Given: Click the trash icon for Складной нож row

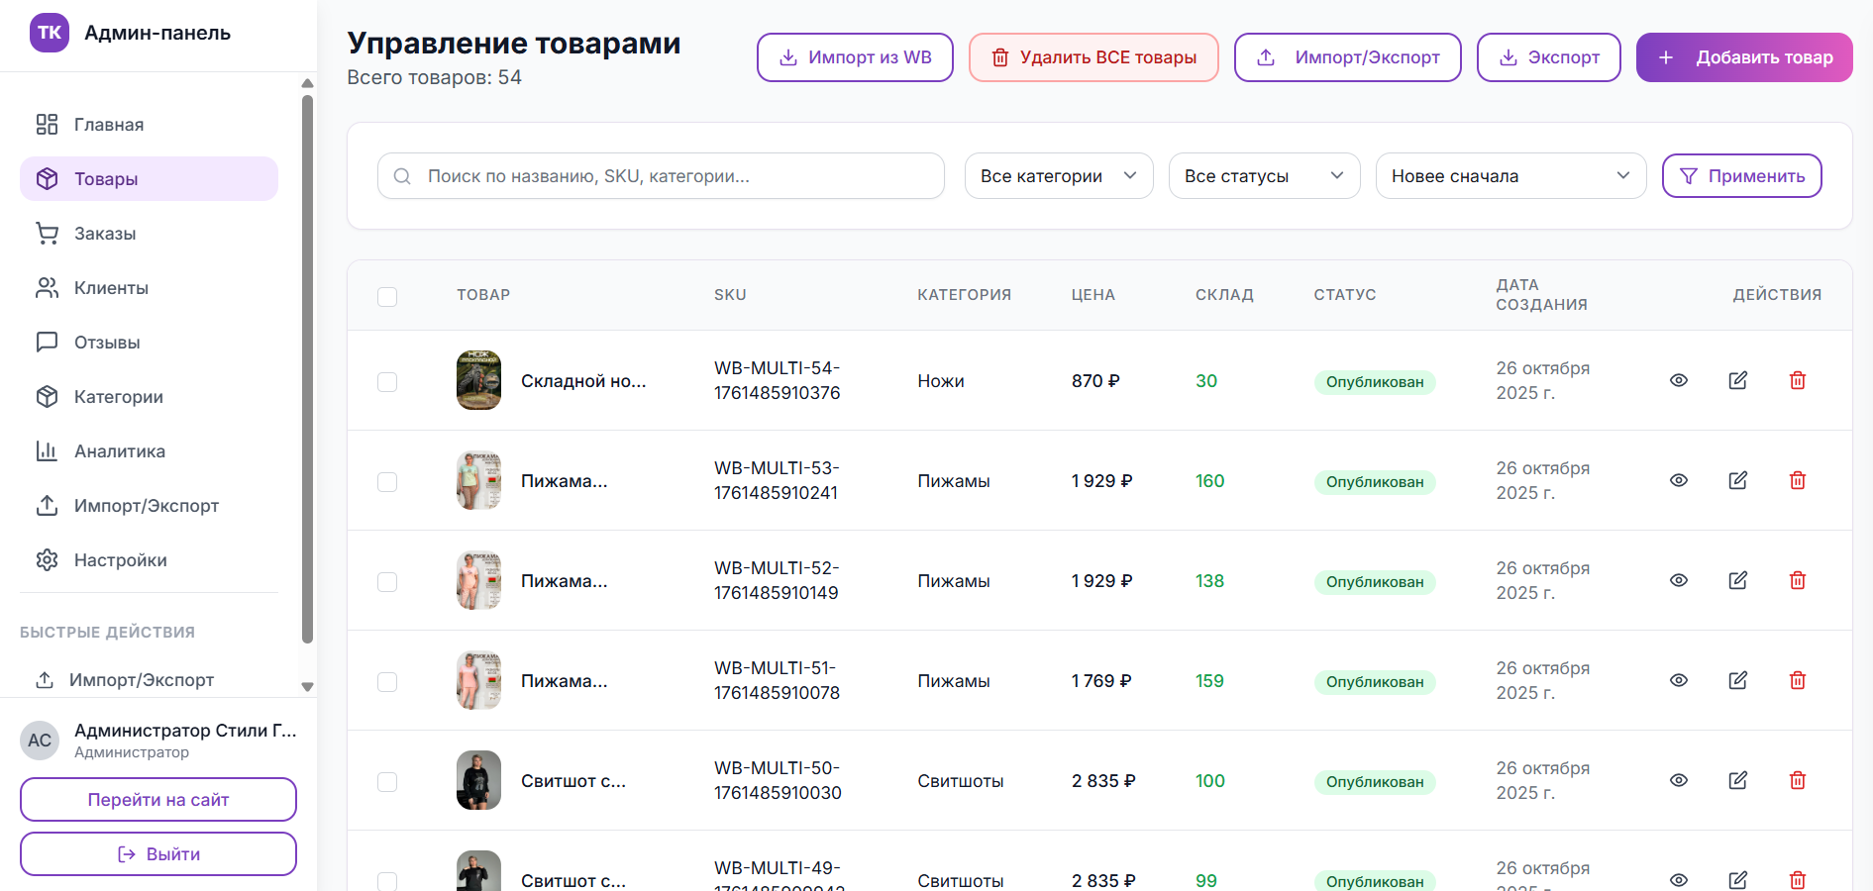Looking at the screenshot, I should 1797,381.
